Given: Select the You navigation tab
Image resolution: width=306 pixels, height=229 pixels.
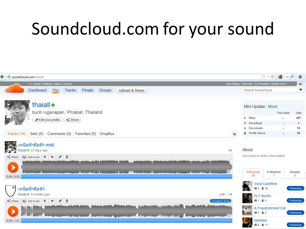Looking at the screenshot, I should pyautogui.click(x=55, y=90).
